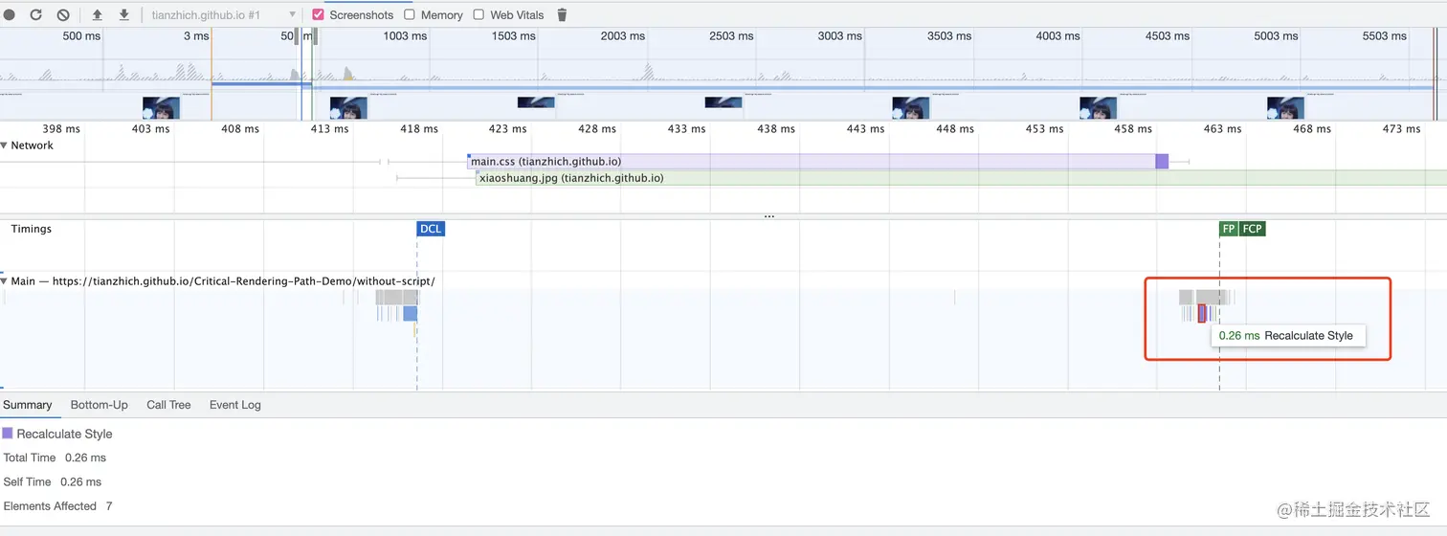Screen dimensions: 1447x536
Task: Clear the recording with the clear icon
Action: click(x=63, y=14)
